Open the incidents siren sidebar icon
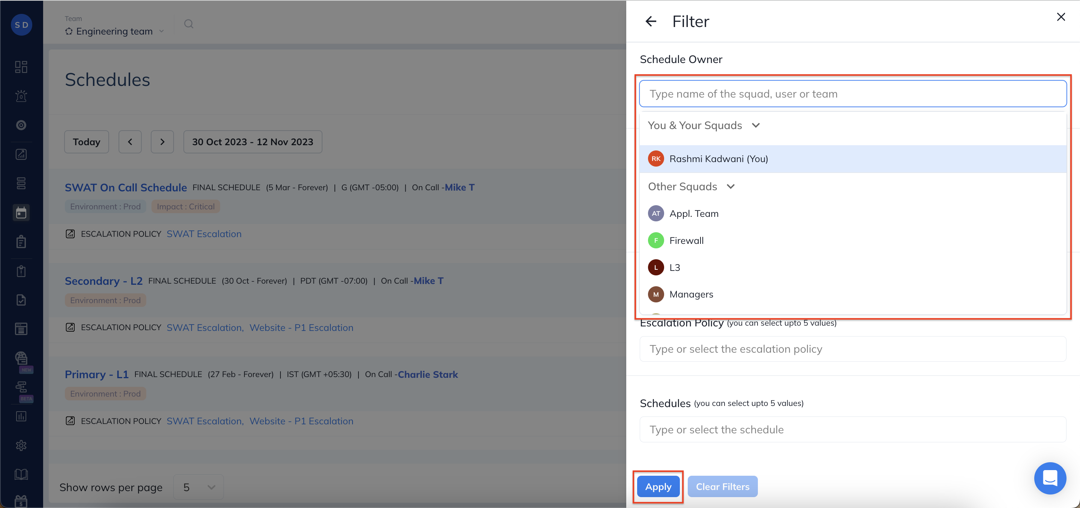 (21, 96)
